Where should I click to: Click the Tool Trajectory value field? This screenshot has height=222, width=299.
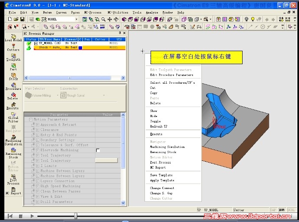[106, 160]
